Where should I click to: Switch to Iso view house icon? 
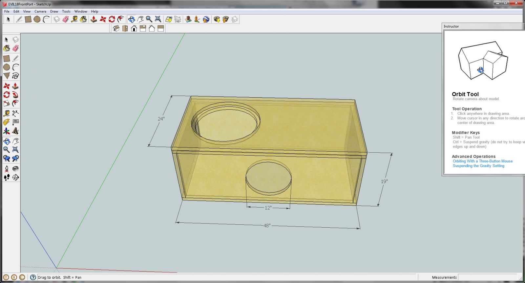pos(116,28)
